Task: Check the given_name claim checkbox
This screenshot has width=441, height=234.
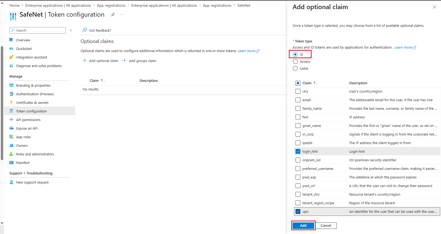Action: (298, 126)
